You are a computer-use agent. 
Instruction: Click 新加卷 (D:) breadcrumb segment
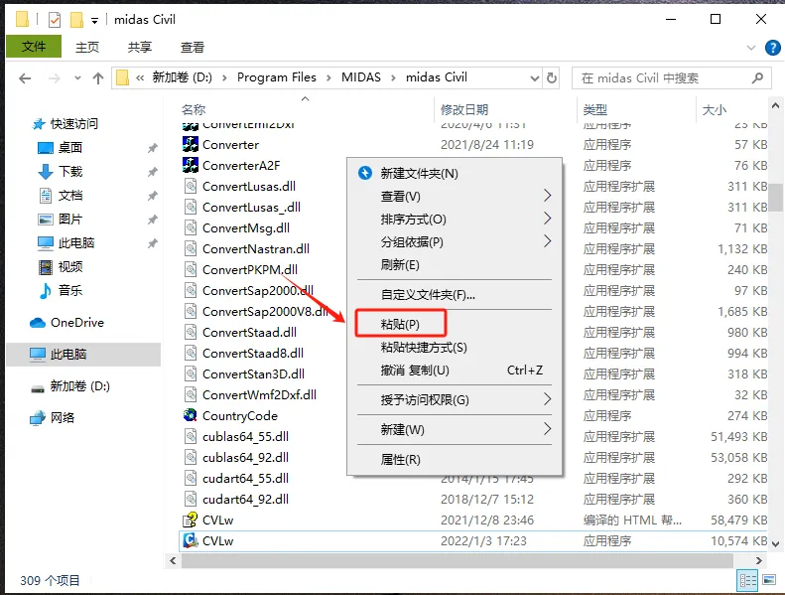point(183,77)
